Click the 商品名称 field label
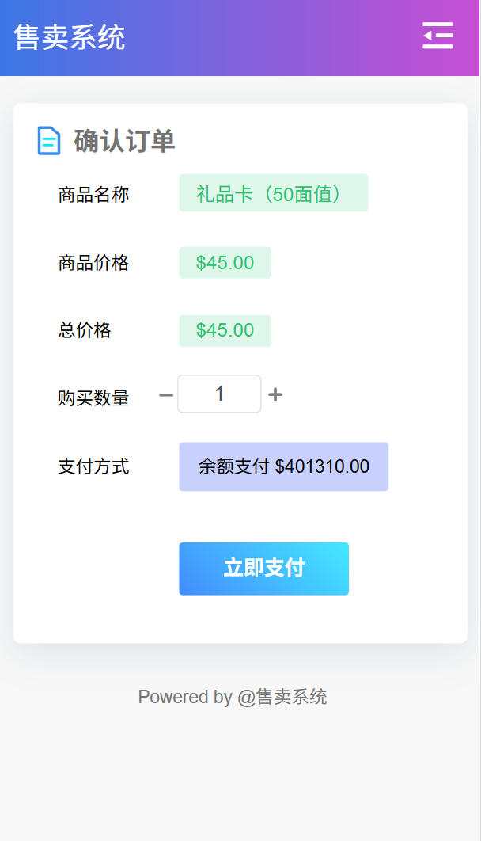The width and height of the screenshot is (481, 841). pos(93,195)
